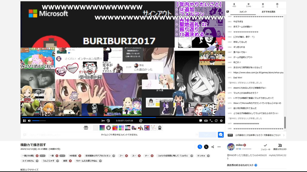This screenshot has height=172, width=307.
Task: Select the white cat gift item
Action: pyautogui.click(x=153, y=128)
